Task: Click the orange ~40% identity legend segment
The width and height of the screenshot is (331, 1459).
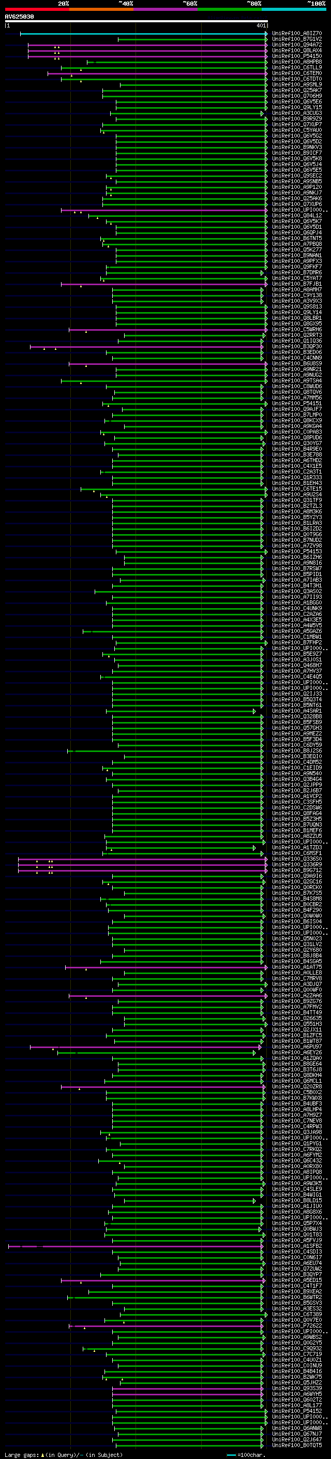Action: 101,9
